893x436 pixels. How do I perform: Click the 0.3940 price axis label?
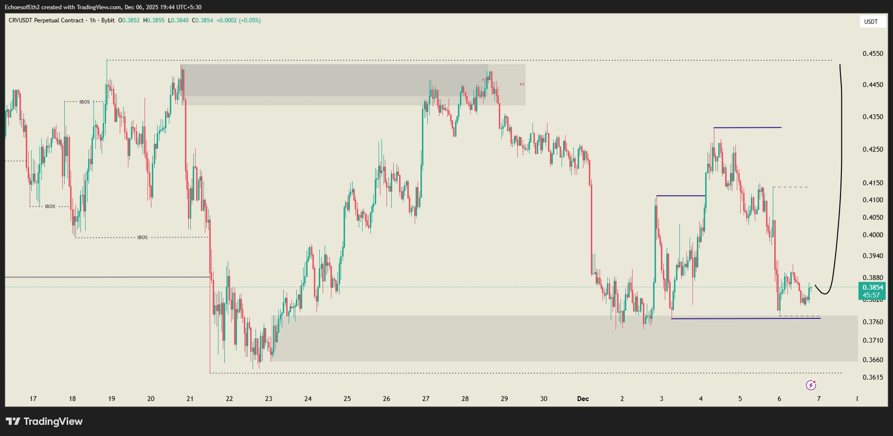tap(873, 256)
